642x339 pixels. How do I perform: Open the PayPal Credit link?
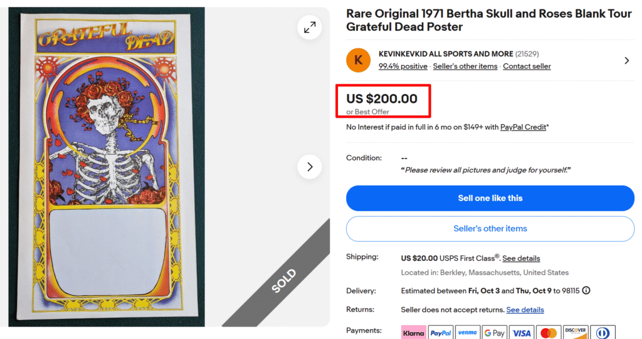tap(524, 127)
